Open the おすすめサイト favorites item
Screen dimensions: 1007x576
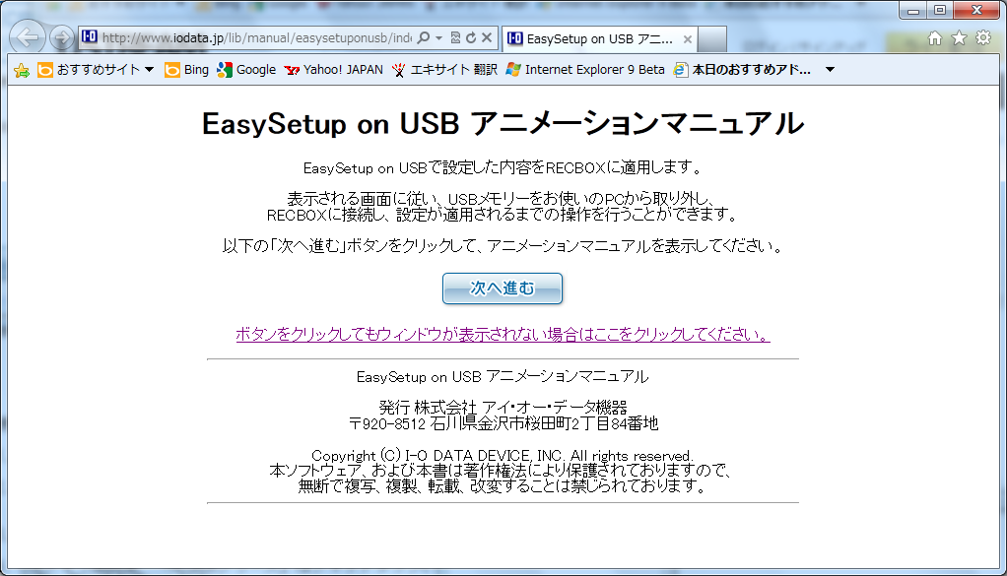(96, 69)
